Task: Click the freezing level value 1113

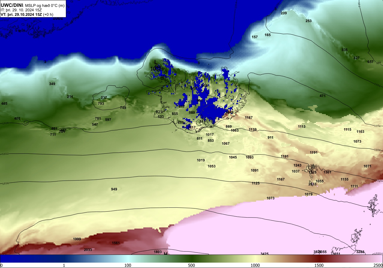Action: [302, 127]
